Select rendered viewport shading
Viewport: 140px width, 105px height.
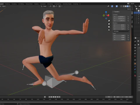(129, 6)
